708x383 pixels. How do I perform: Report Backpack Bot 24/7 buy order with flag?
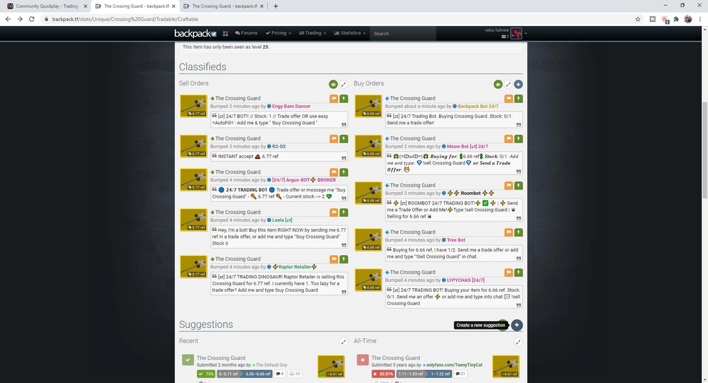pos(509,98)
